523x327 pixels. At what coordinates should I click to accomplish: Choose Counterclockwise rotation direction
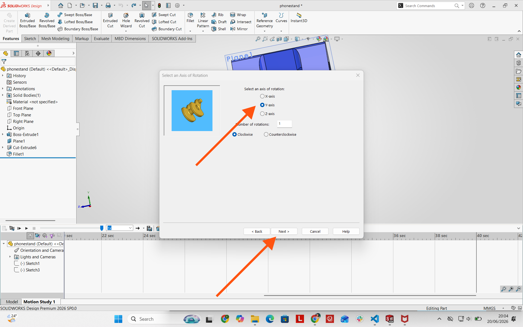click(266, 134)
